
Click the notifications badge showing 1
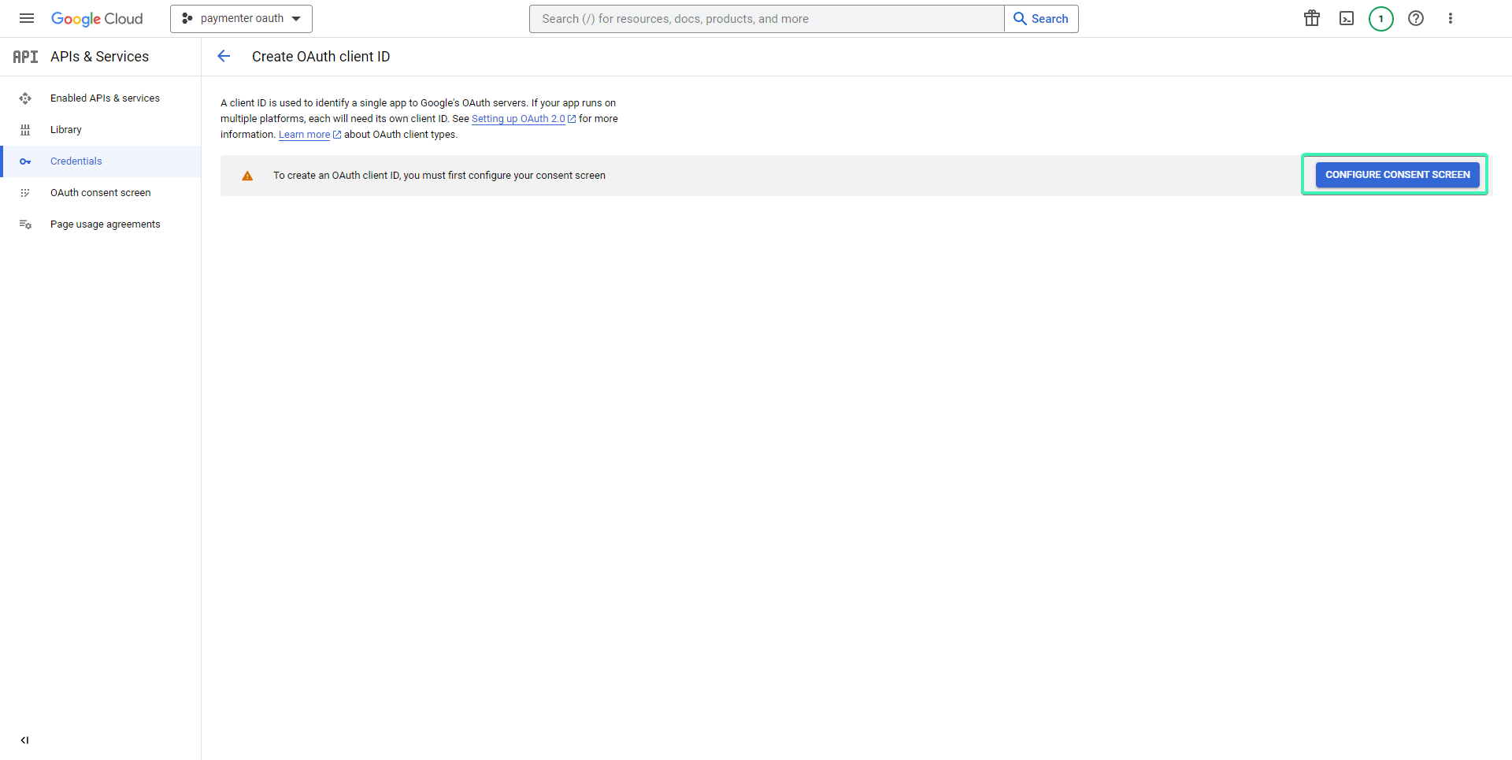1380,18
